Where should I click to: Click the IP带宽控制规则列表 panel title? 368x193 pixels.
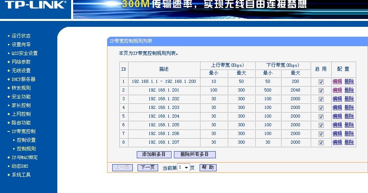pyautogui.click(x=131, y=41)
